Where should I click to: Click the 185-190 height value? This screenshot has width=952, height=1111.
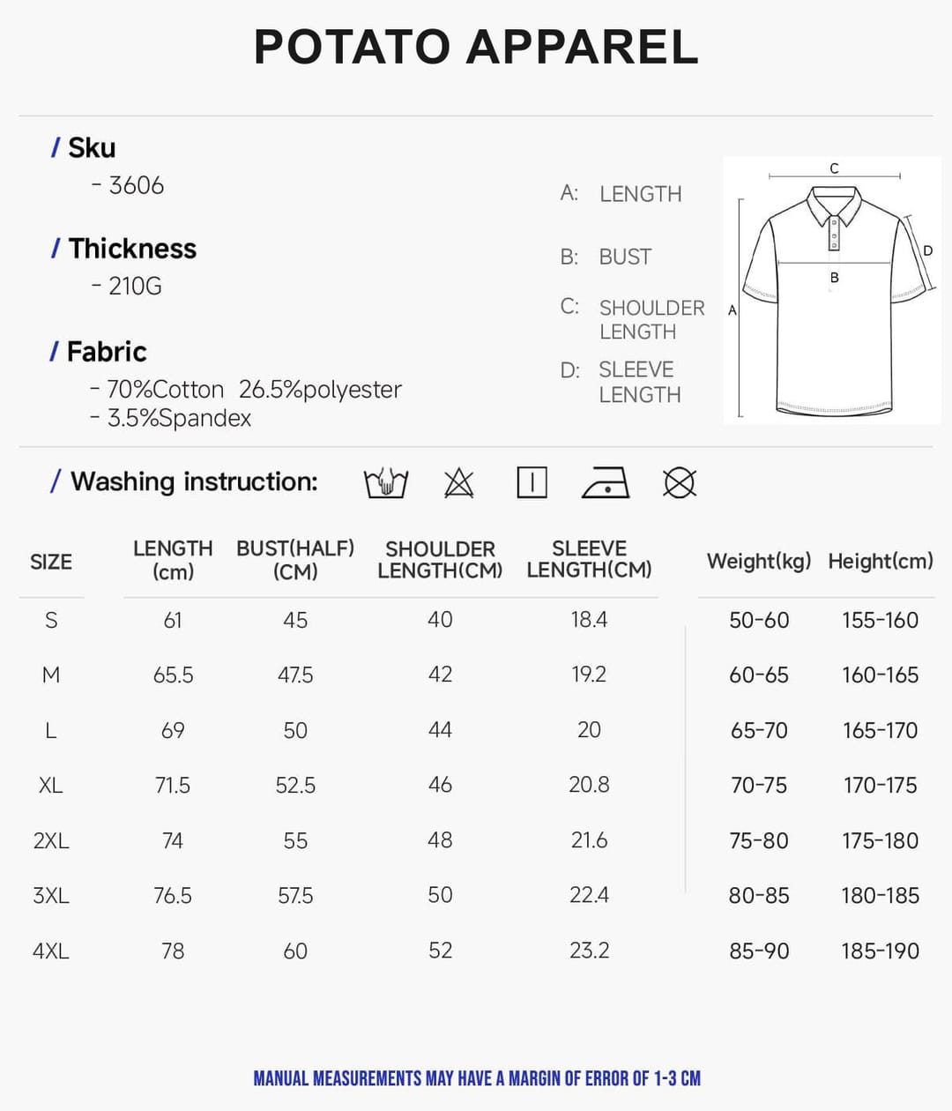point(880,951)
